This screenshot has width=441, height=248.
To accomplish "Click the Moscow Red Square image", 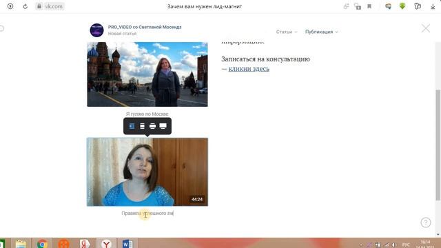I will [147, 74].
